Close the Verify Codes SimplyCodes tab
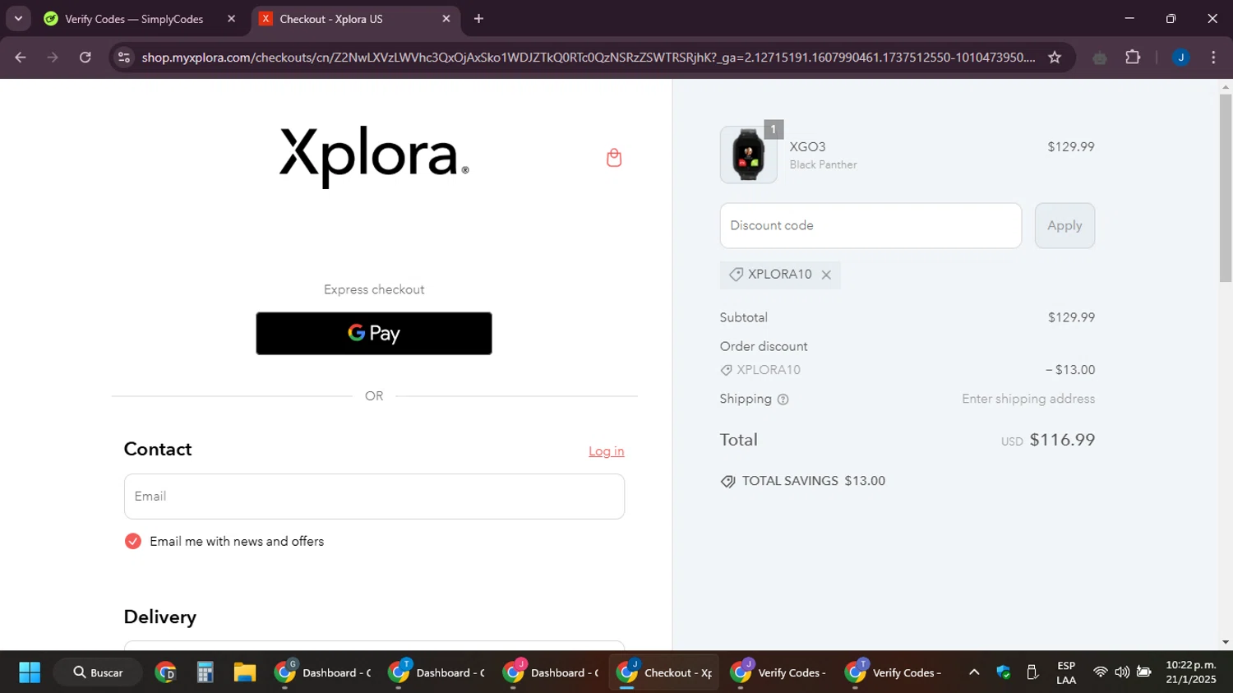Screen dimensions: 1233x693 (x=231, y=18)
